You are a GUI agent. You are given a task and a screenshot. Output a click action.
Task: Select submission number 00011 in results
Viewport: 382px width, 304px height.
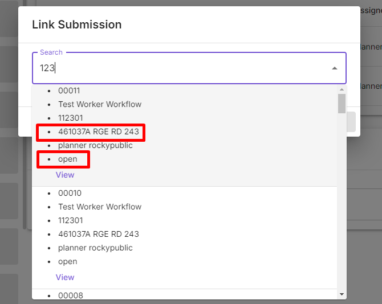pyautogui.click(x=70, y=91)
